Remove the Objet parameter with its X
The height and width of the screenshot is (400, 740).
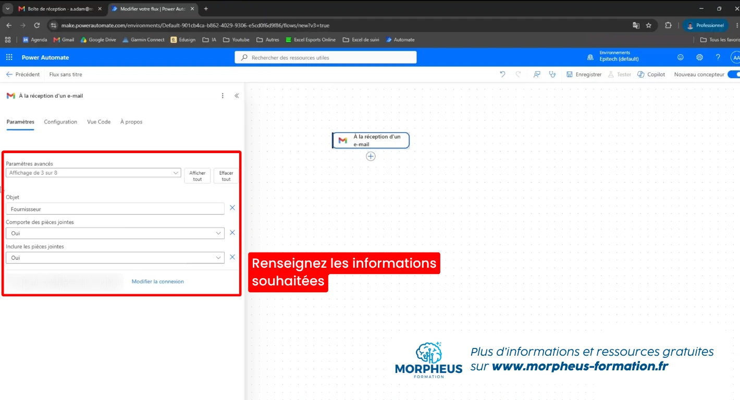point(232,208)
